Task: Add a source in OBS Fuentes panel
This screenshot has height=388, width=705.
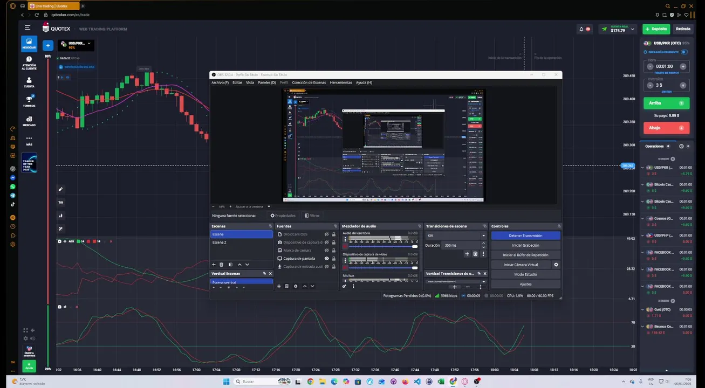Action: [279, 286]
